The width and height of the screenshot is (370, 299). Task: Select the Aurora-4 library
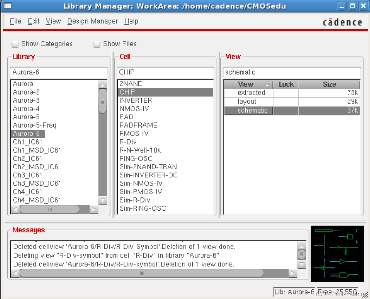tap(26, 109)
